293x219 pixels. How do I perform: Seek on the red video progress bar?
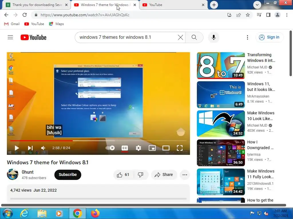pos(98,141)
